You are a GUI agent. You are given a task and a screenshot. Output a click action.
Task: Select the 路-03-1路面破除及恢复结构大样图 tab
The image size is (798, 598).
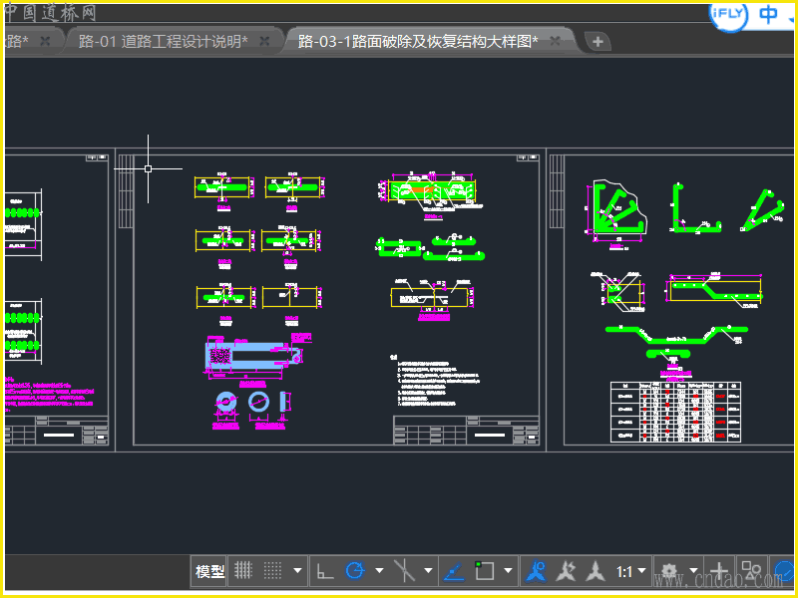pyautogui.click(x=417, y=41)
